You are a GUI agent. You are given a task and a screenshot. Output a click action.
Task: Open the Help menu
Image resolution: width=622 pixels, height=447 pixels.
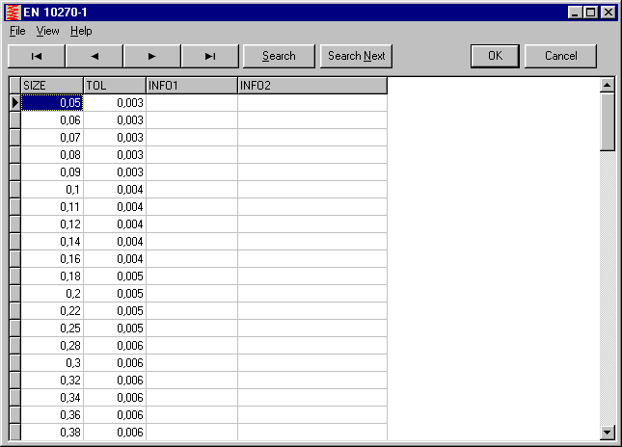(81, 31)
